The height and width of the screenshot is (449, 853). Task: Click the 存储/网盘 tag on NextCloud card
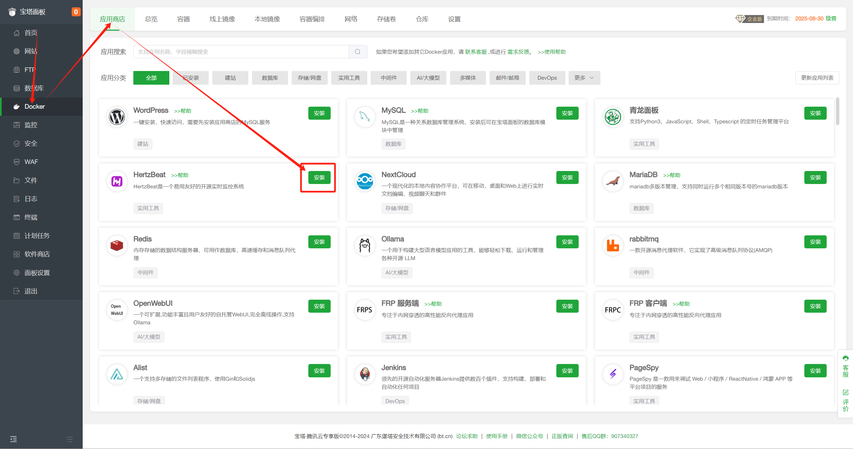[x=397, y=208]
